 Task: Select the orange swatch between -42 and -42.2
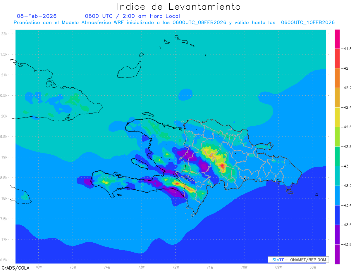[x=337, y=78]
